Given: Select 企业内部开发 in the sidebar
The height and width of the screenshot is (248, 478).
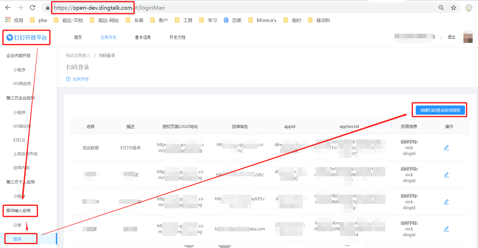Looking at the screenshot, I should point(18,55).
